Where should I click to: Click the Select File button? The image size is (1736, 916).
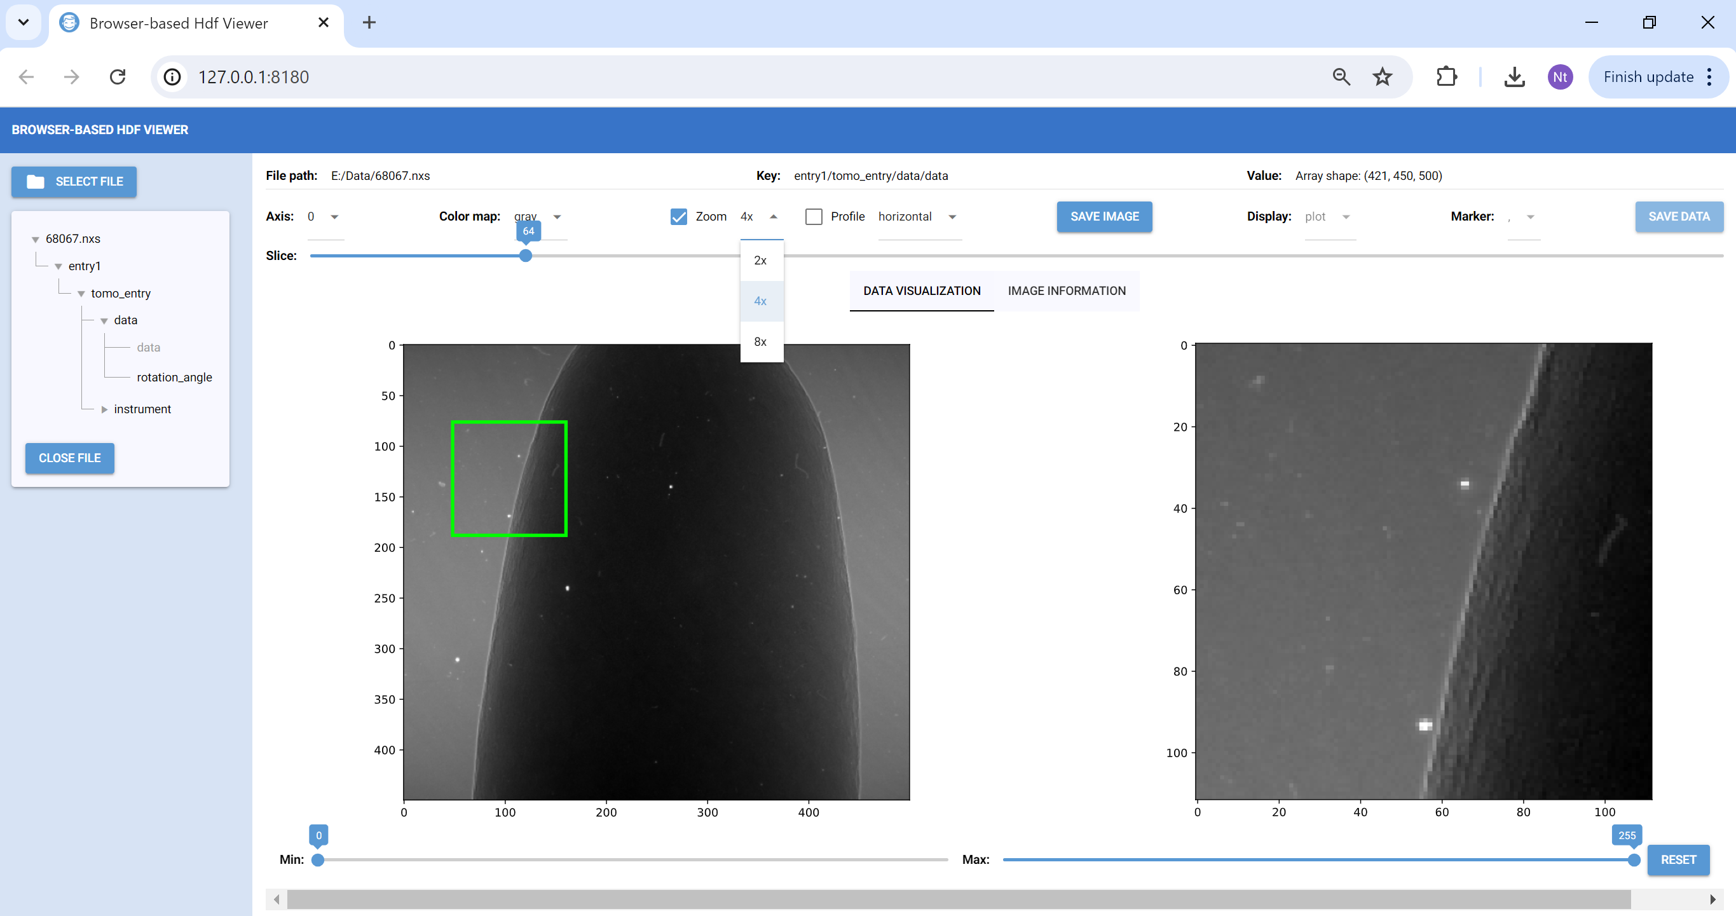tap(74, 181)
